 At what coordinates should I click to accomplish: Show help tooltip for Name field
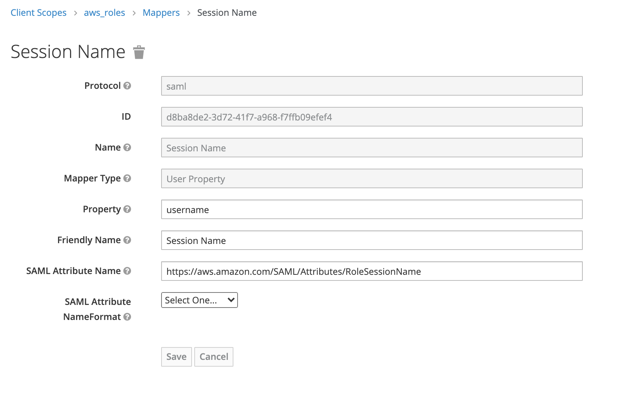click(x=127, y=147)
